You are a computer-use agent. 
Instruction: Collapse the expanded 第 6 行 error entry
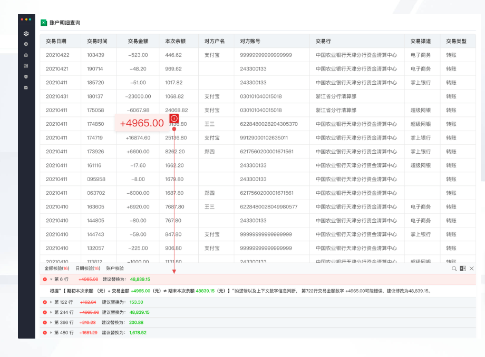tap(51, 279)
